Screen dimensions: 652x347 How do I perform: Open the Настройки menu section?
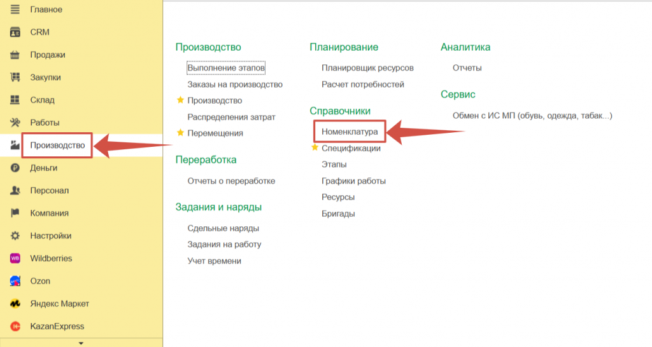(x=50, y=236)
